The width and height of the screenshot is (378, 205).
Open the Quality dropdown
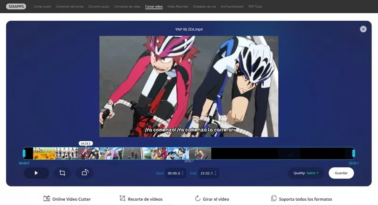[x=306, y=173]
